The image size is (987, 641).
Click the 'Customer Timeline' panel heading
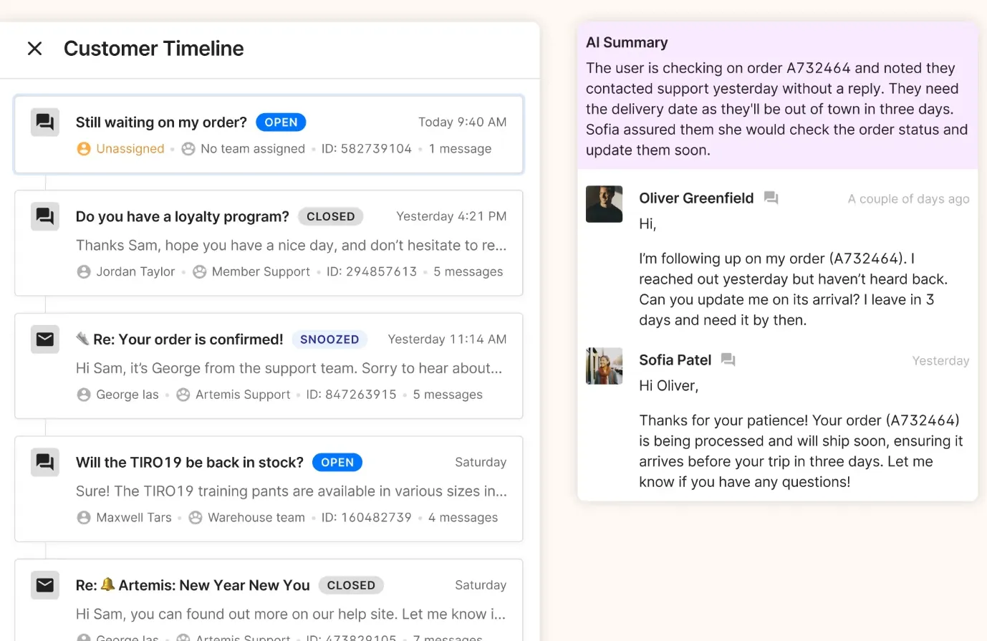(x=154, y=49)
